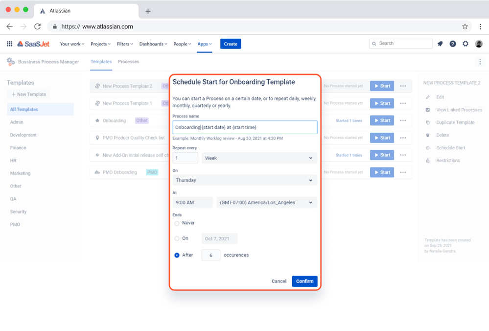Open settings gear in Jira header
The image size is (489, 331).
pyautogui.click(x=466, y=44)
